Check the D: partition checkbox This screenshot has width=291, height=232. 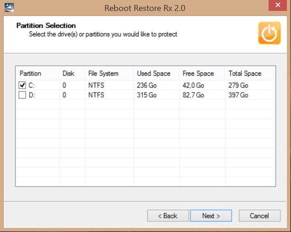click(x=22, y=95)
